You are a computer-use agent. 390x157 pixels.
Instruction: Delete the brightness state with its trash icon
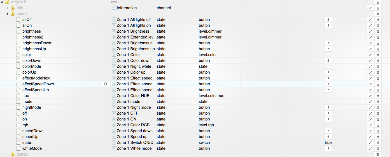[x=378, y=31]
